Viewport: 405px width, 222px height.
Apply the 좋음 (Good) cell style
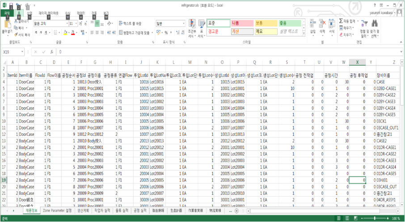pyautogui.click(x=289, y=23)
